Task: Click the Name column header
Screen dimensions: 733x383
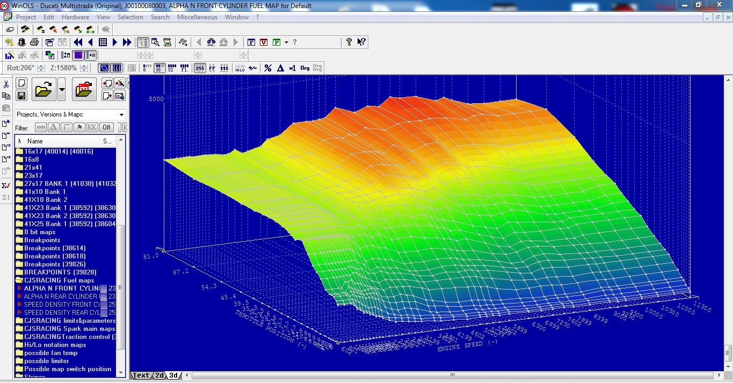Action: 35,141
